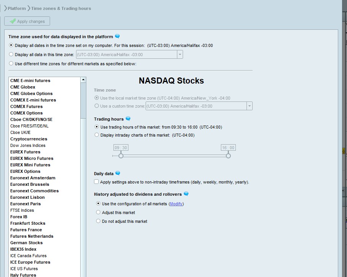Screen dimensions: 347x277
Task: Choose Use the local market time zone
Action: coord(96,98)
